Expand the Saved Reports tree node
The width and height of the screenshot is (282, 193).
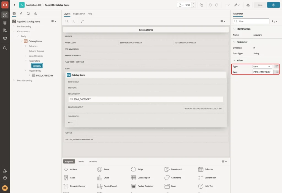(26, 56)
